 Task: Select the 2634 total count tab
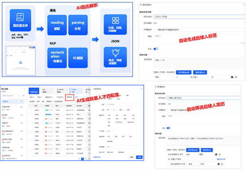[x=47, y=91]
